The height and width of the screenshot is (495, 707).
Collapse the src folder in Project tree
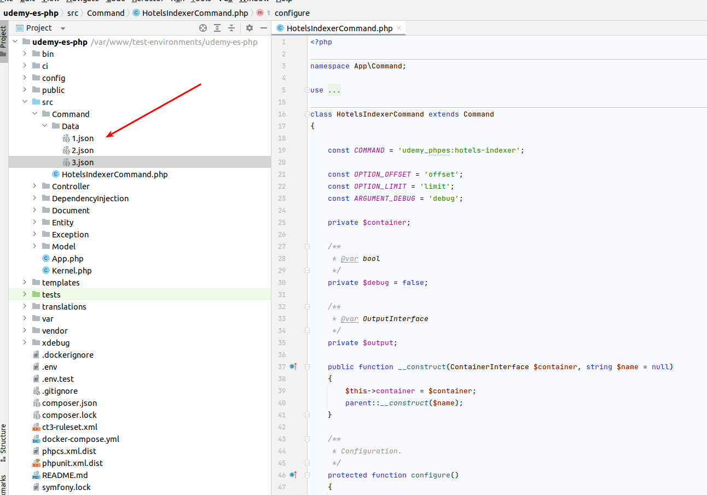[x=25, y=102]
